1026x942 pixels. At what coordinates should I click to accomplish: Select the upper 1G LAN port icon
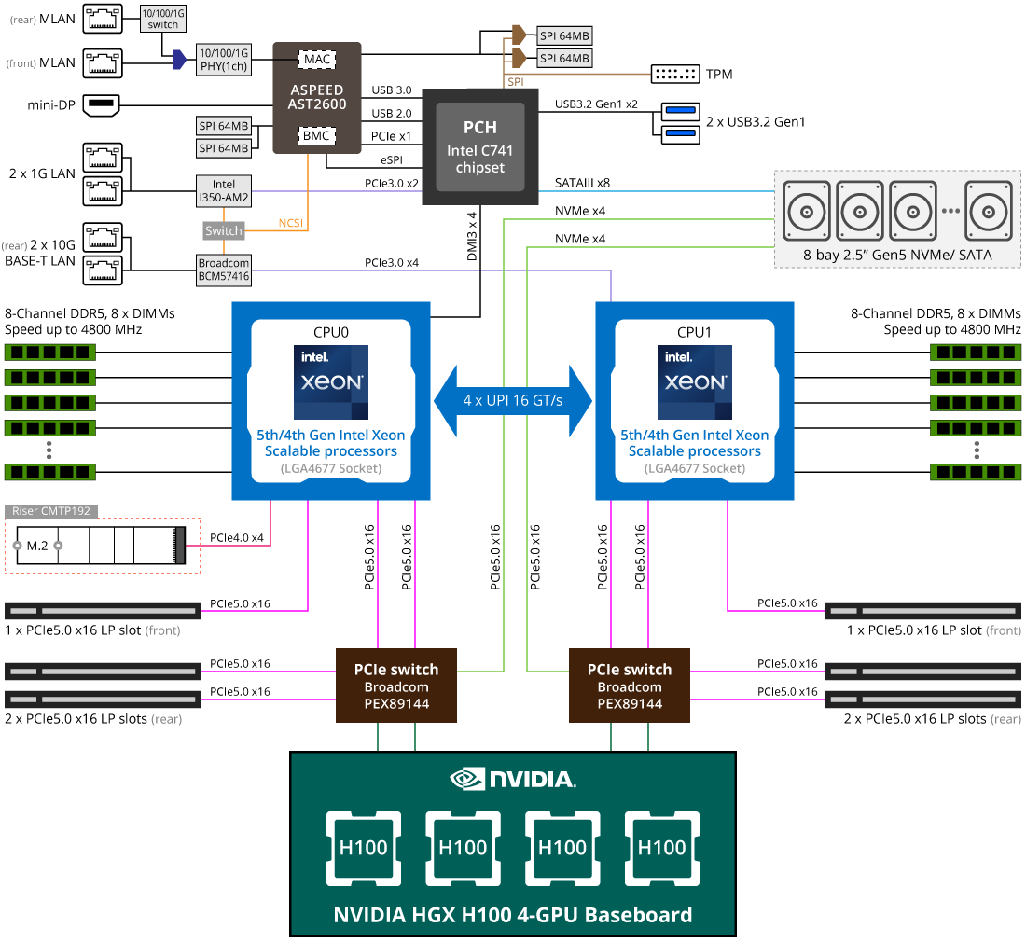[103, 158]
